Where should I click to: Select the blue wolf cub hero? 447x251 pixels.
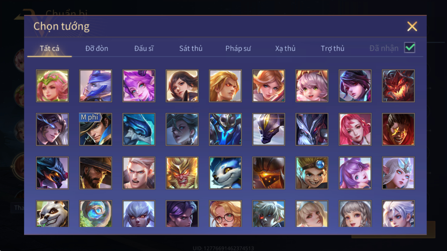pos(225,173)
